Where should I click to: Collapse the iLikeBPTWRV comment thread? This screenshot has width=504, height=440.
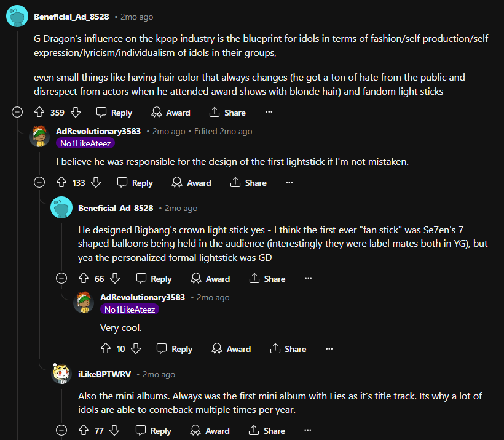coord(61,431)
